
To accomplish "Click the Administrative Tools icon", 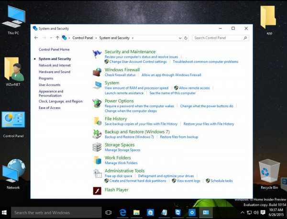I will [x=97, y=173].
